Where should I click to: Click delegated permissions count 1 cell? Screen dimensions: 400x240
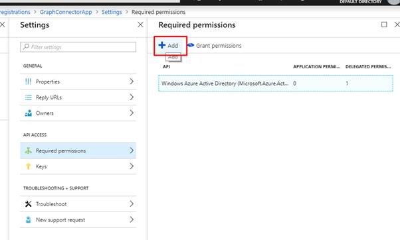pos(347,84)
